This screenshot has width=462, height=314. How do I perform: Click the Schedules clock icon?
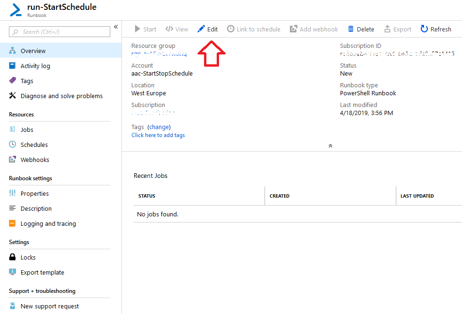tap(12, 145)
